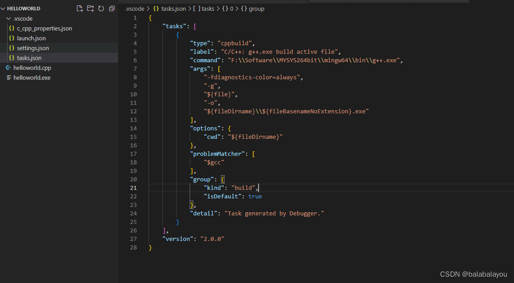Click the JSON icon beside settings.json
The height and width of the screenshot is (283, 514).
[x=12, y=48]
